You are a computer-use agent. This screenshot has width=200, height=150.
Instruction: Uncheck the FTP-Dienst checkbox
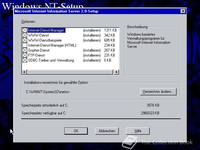tap(25, 55)
